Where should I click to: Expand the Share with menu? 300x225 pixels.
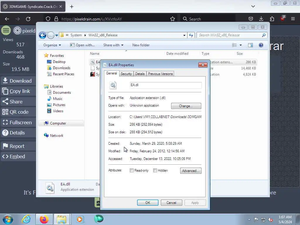tap(113, 45)
